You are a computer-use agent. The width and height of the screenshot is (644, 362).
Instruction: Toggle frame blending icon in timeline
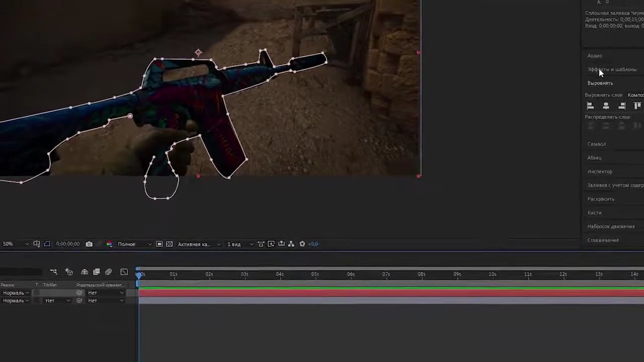[x=97, y=272]
